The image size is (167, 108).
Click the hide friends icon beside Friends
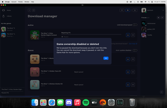[158, 18]
